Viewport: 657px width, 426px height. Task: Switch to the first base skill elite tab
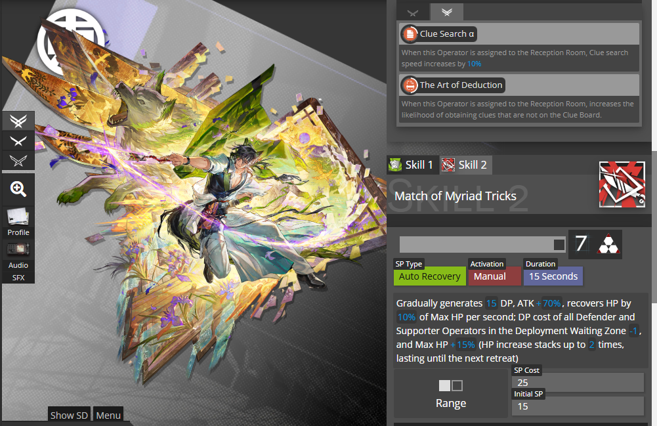pyautogui.click(x=413, y=12)
